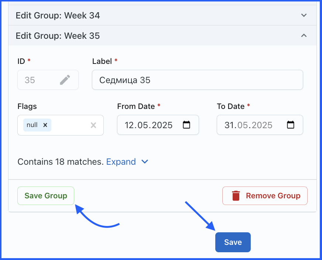Click the trash icon on Remove Group
Viewport: 322px width, 260px height.
tap(236, 196)
